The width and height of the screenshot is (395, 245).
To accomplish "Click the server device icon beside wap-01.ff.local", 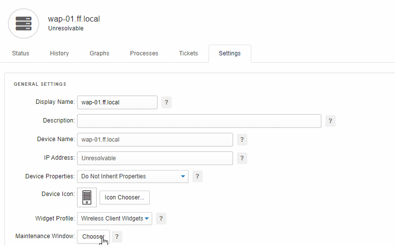I will [x=24, y=24].
